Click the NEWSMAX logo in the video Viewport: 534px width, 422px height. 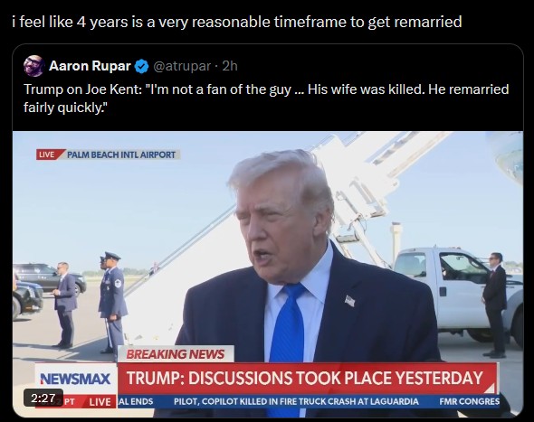tap(76, 379)
